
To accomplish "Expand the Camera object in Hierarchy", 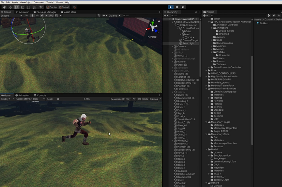I will pos(173,46).
